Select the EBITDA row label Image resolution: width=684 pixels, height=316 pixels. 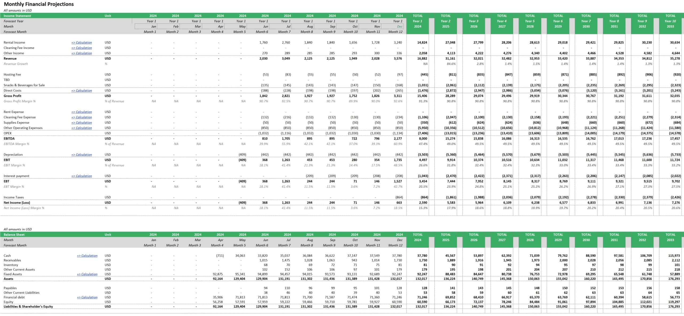[9, 139]
